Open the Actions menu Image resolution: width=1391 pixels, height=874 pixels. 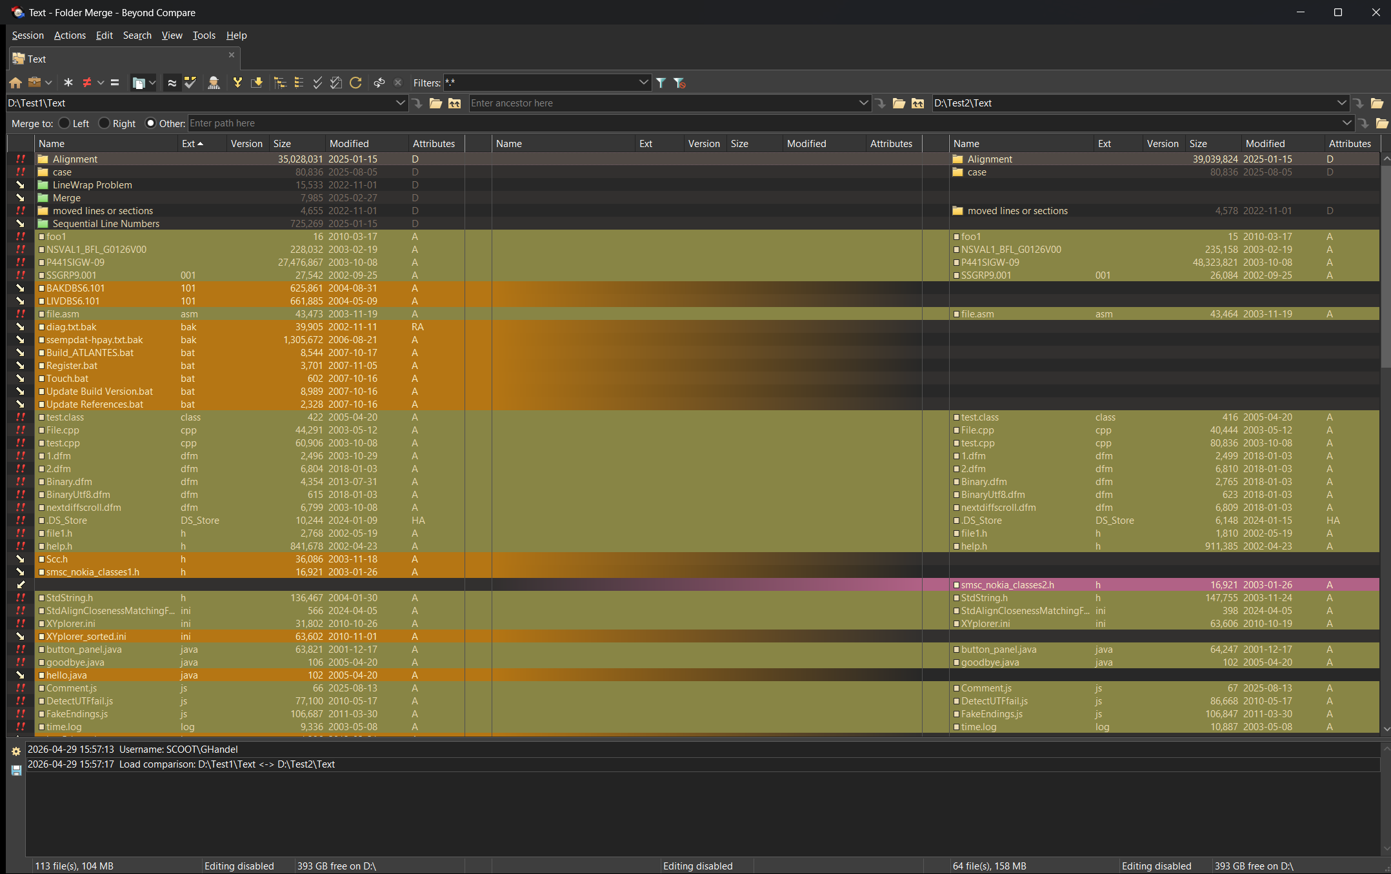click(x=70, y=35)
